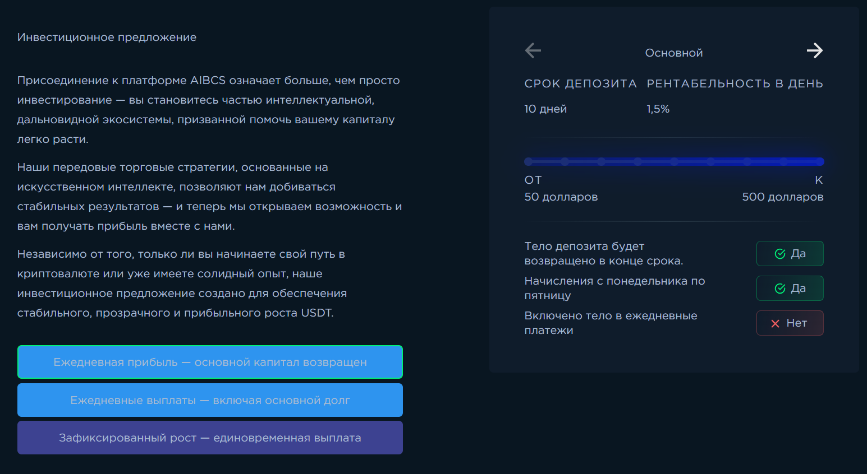This screenshot has width=867, height=474.
Task: Go to next plan with right arrow
Action: click(815, 51)
